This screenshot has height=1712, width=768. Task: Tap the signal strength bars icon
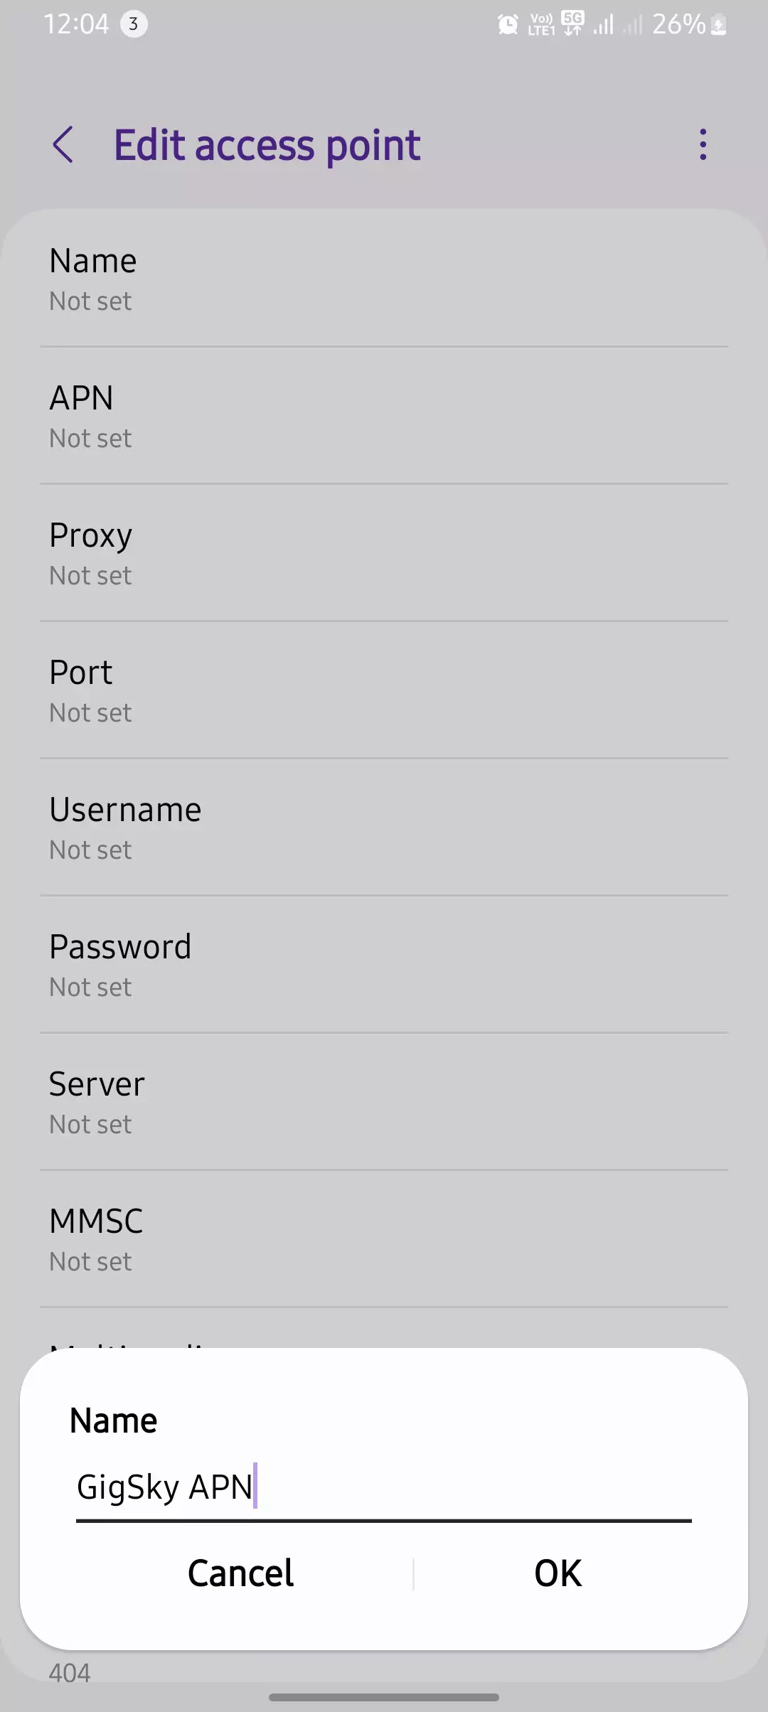coord(603,25)
